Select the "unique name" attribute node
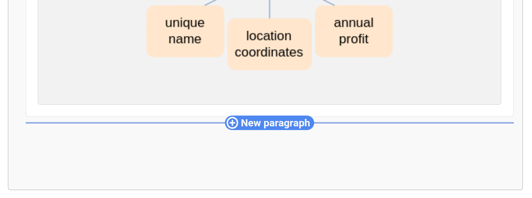532x198 pixels. 185,31
